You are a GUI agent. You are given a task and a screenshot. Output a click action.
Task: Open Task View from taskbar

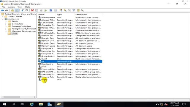22,104
